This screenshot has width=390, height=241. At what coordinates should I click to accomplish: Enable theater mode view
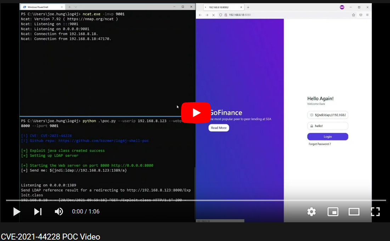pos(354,212)
